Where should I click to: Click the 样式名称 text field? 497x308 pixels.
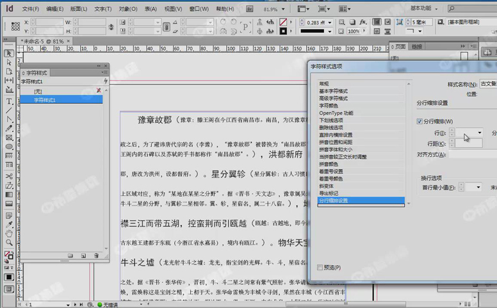pos(489,84)
